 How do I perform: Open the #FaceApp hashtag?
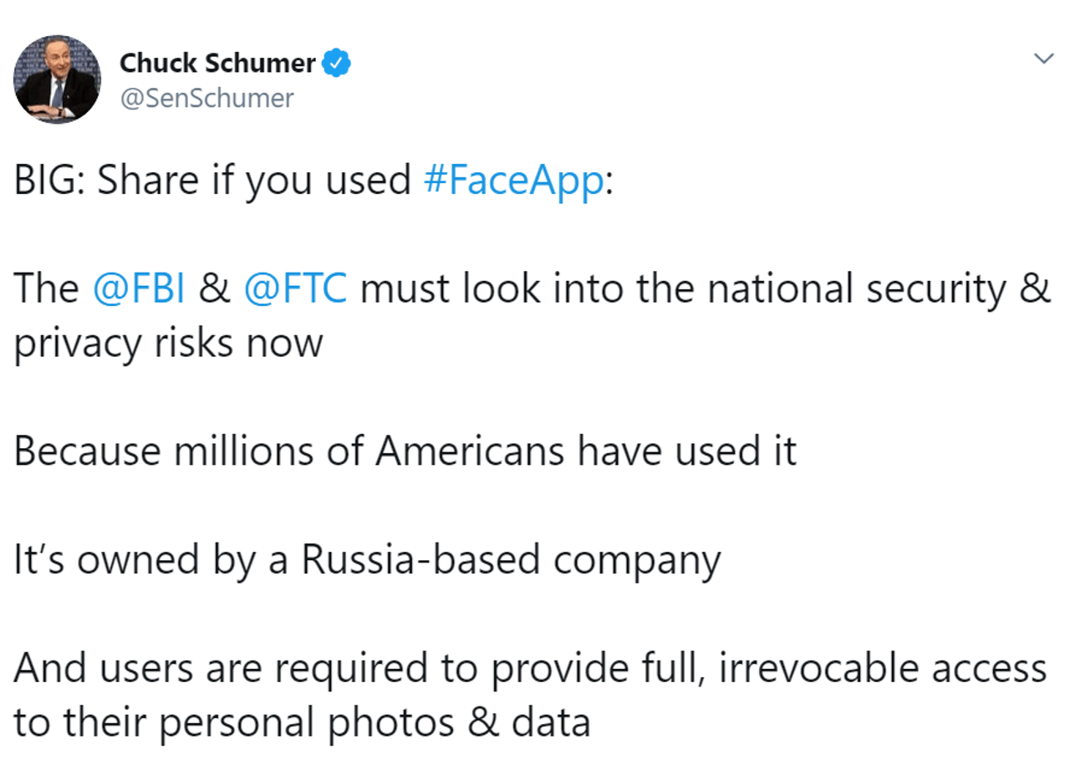(513, 181)
